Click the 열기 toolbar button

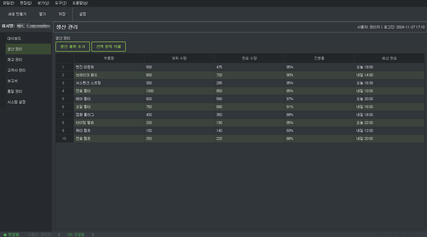coord(42,14)
